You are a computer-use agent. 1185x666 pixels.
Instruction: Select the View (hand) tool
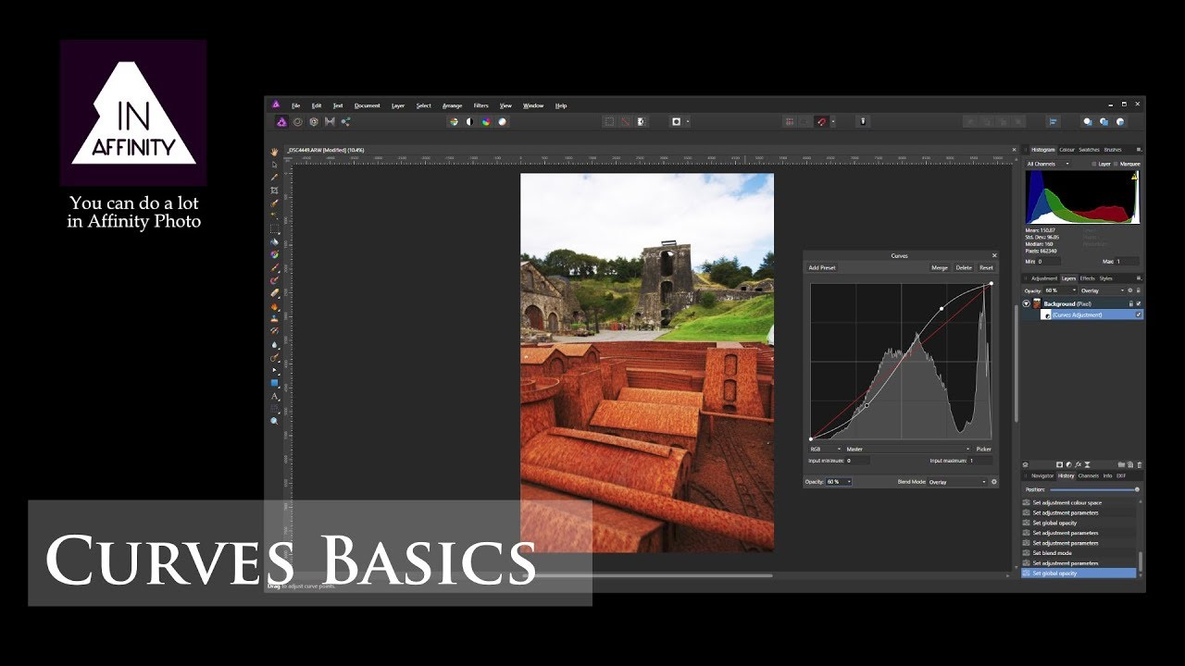click(274, 152)
